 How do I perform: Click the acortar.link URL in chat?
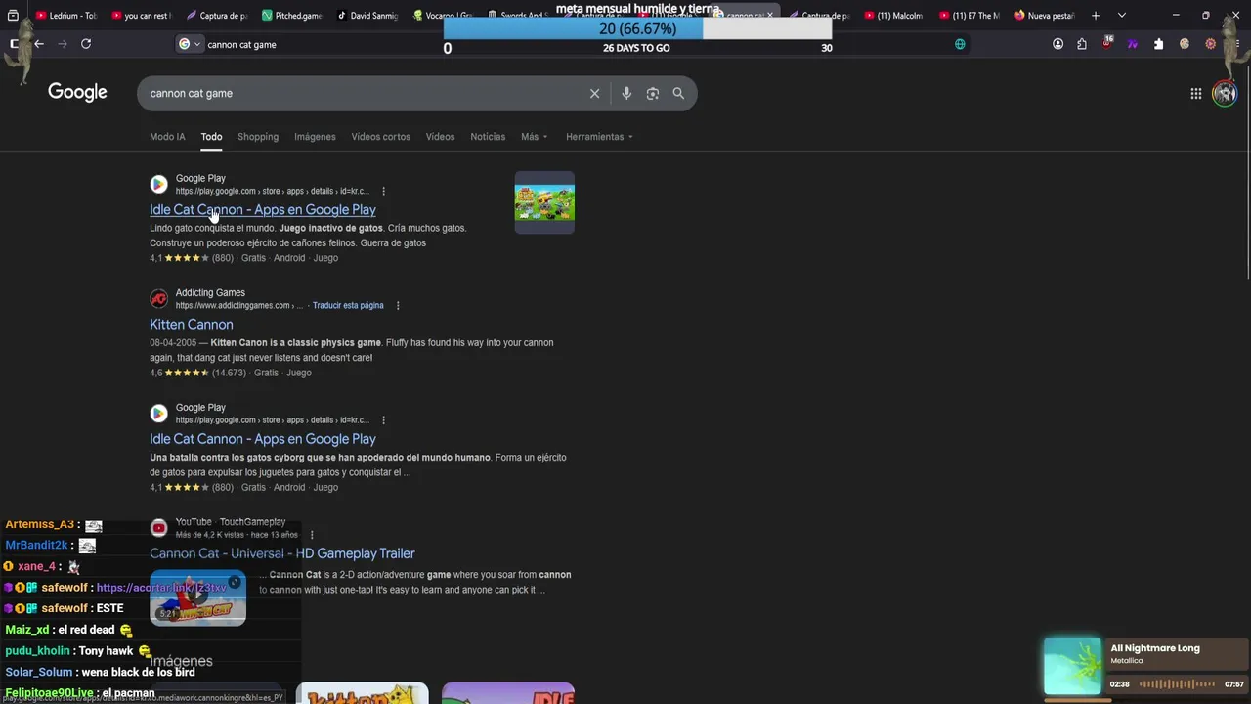pos(161,588)
